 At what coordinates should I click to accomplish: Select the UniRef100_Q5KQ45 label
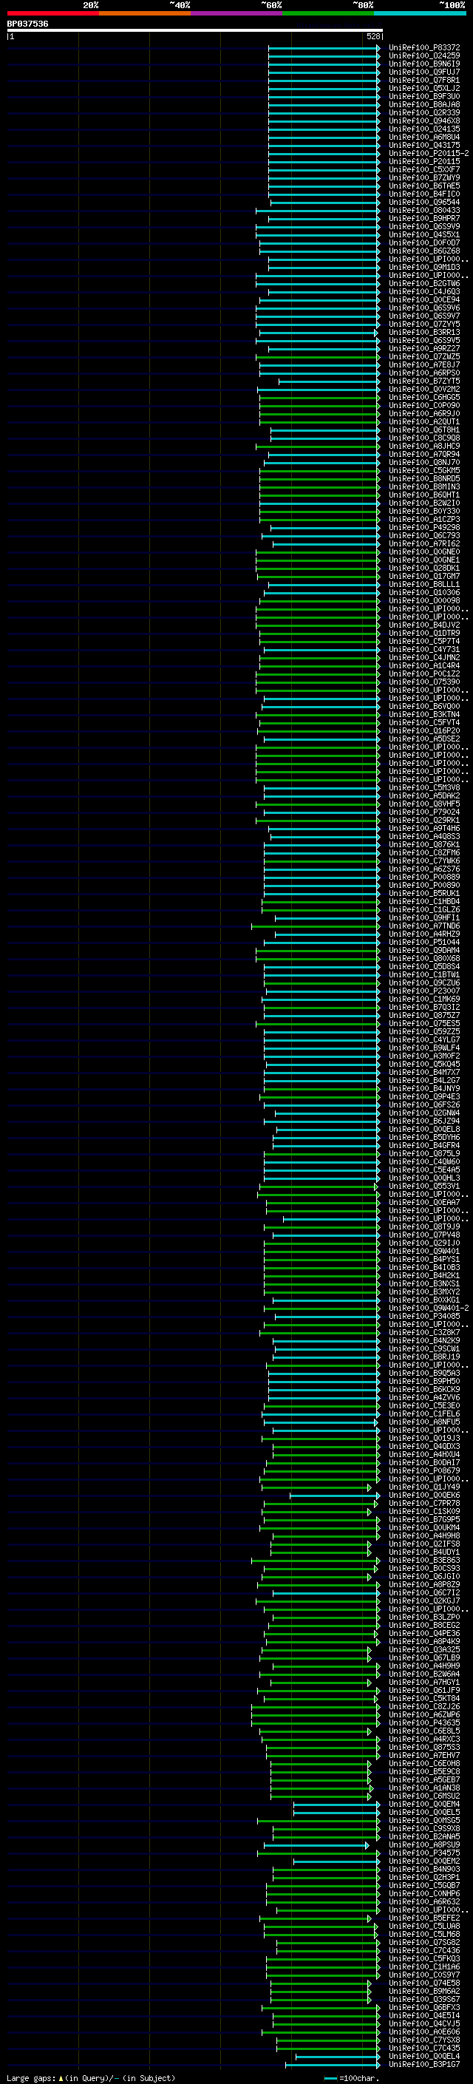point(423,1064)
